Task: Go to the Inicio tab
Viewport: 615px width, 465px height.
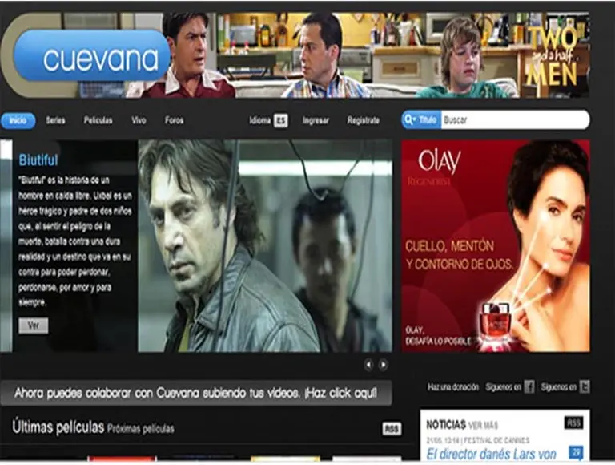Action: click(x=18, y=120)
